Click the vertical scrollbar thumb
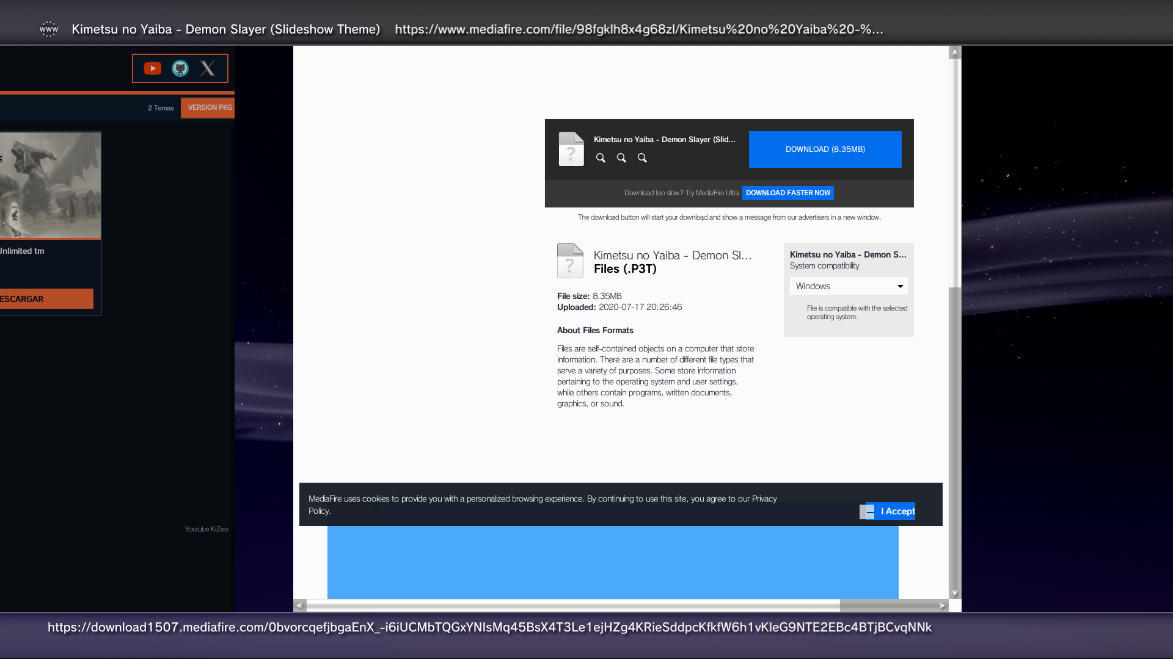This screenshot has height=659, width=1173. point(955,173)
